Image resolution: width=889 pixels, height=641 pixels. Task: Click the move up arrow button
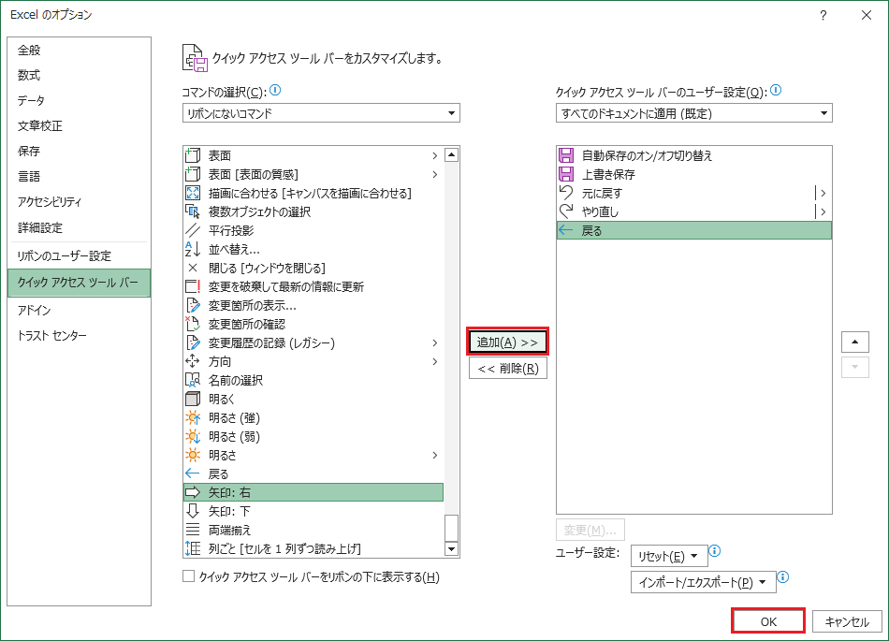point(855,342)
